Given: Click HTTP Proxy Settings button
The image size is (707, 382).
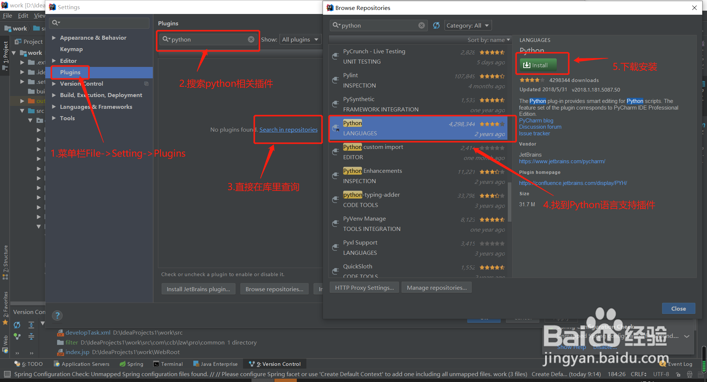Looking at the screenshot, I should click(364, 288).
